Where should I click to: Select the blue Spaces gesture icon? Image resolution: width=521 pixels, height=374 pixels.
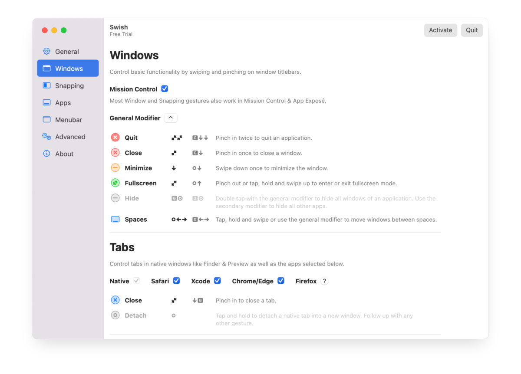(115, 220)
